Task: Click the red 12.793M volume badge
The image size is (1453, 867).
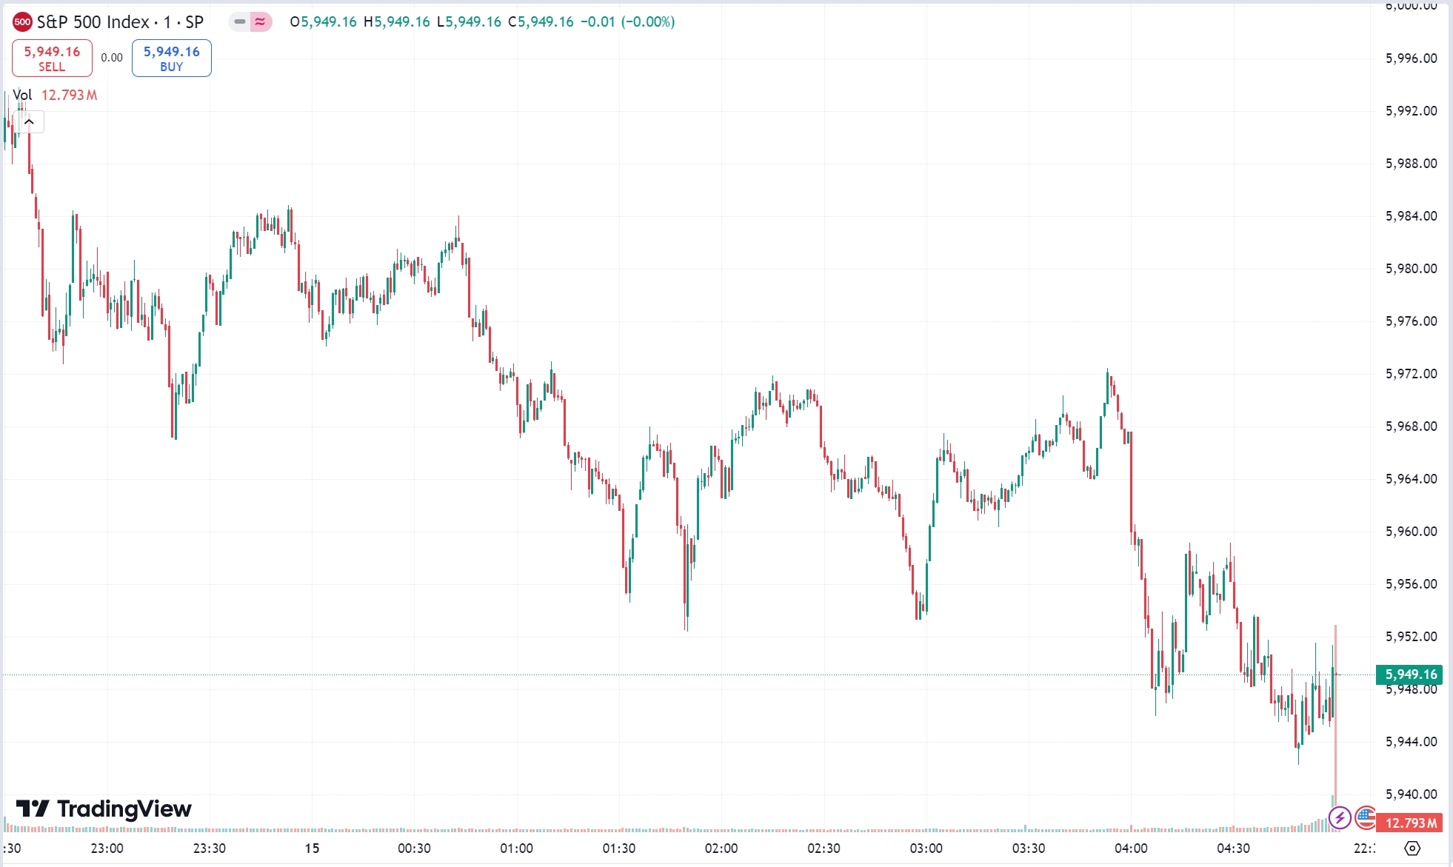Action: [1411, 822]
